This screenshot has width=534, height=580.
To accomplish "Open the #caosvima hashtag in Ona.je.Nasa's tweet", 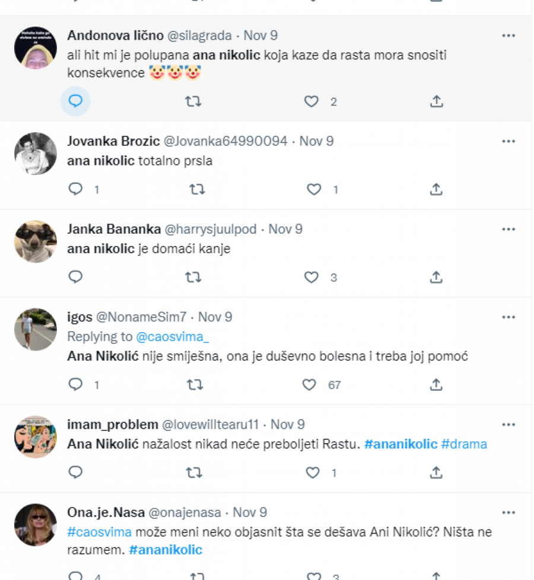I will [99, 532].
